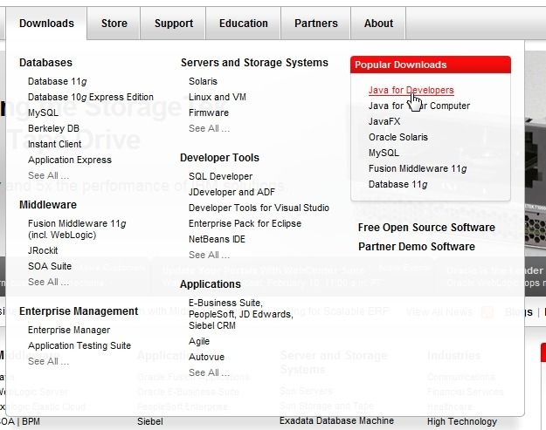Open Fusion Middleware 11g in Popular Downloads

tap(418, 168)
